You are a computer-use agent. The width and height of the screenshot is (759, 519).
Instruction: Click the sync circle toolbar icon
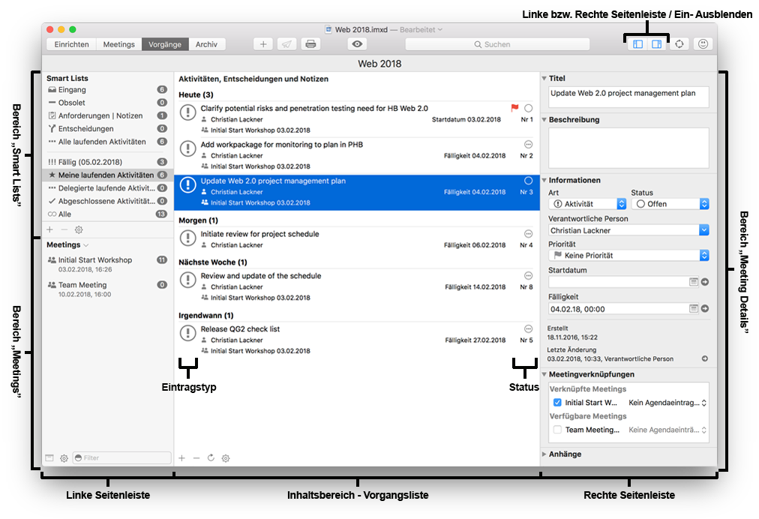[x=679, y=44]
